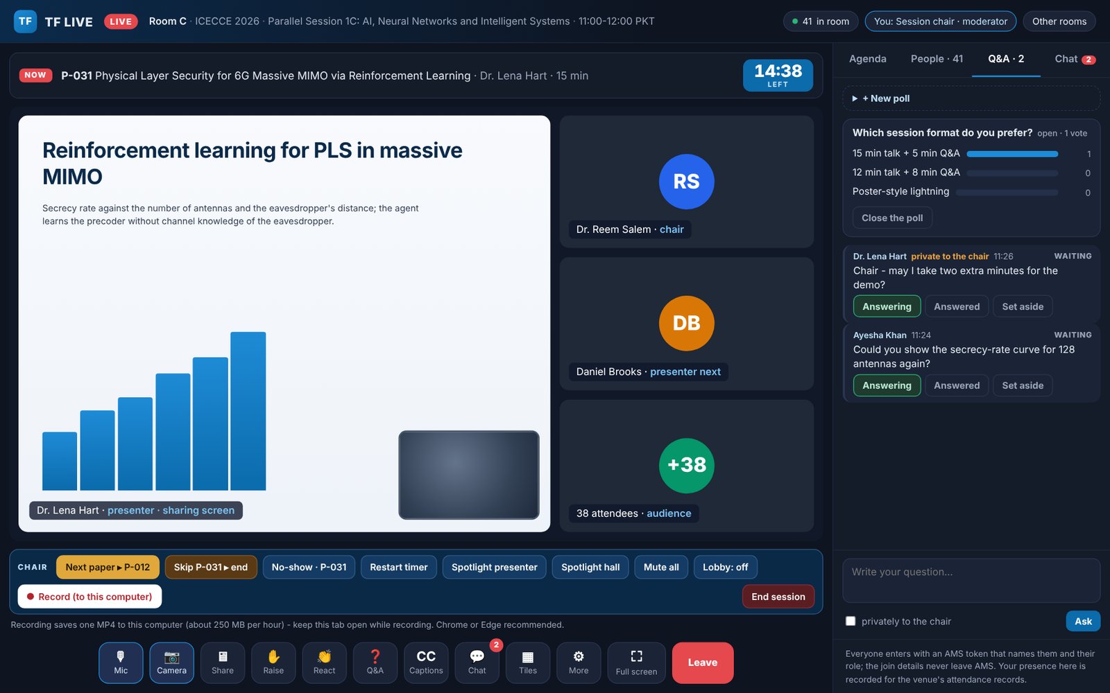Toggle Spotlight hall
1110x693 pixels.
click(590, 567)
